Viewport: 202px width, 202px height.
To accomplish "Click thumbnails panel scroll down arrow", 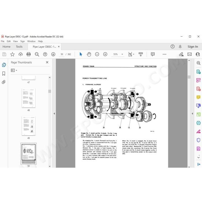I will point(50,166).
